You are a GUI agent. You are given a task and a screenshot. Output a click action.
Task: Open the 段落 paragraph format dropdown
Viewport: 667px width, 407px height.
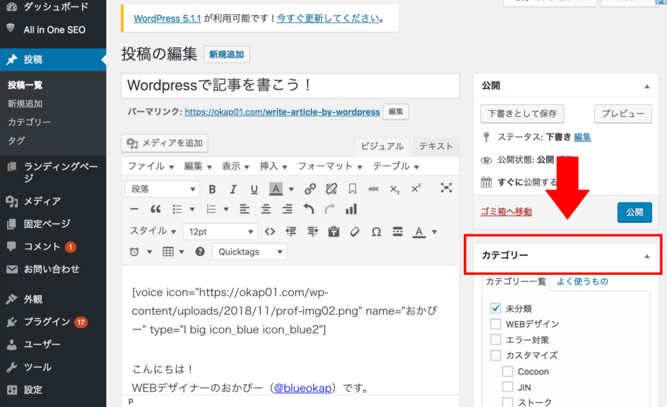tap(162, 189)
